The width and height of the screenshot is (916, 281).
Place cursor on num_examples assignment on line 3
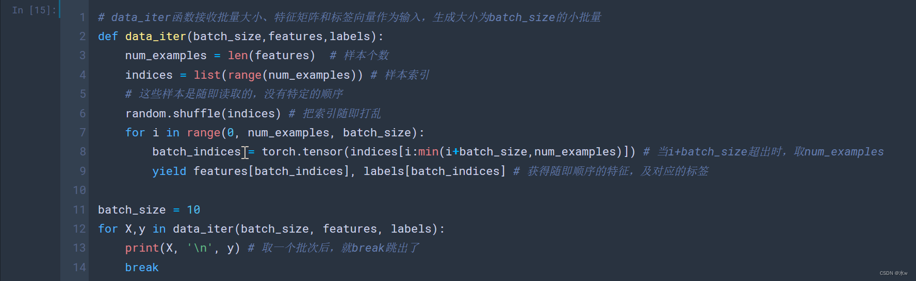tap(166, 56)
